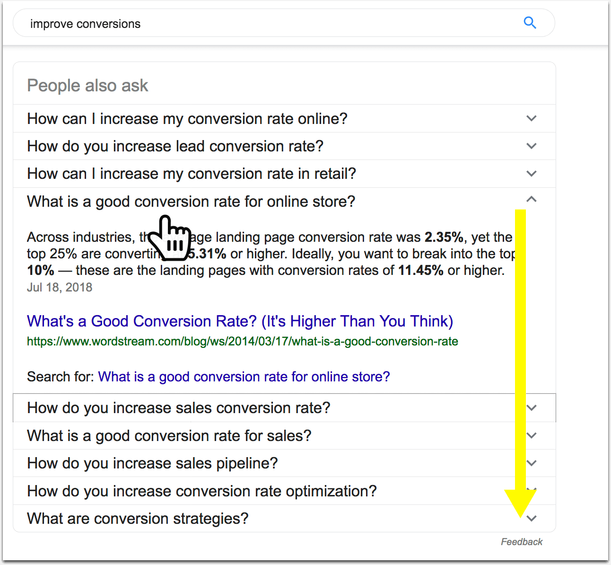The width and height of the screenshot is (611, 565).
Task: Click the wordstream.com green URL
Action: coord(243,341)
